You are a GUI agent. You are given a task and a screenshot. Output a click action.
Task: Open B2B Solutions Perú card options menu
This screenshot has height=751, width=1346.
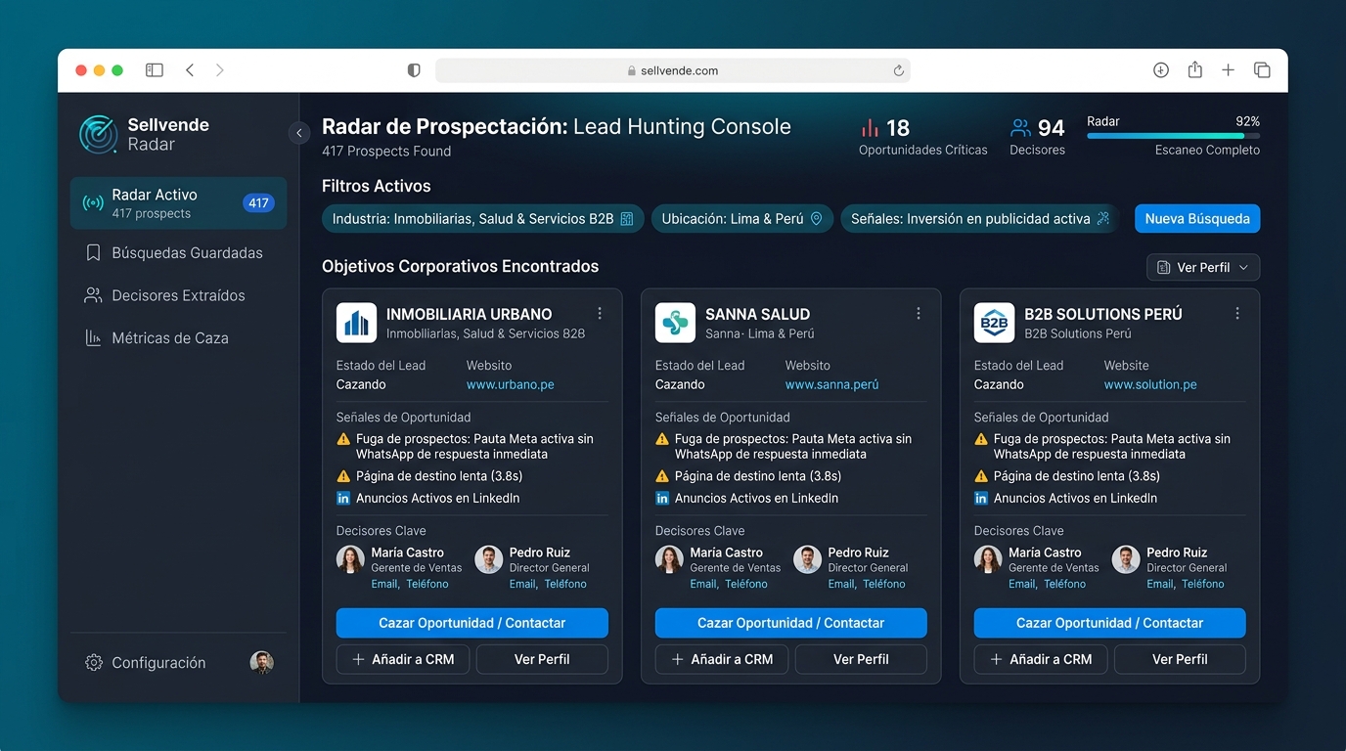[x=1237, y=314]
